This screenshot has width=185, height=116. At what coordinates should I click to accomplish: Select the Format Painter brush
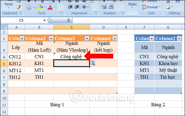19,7
